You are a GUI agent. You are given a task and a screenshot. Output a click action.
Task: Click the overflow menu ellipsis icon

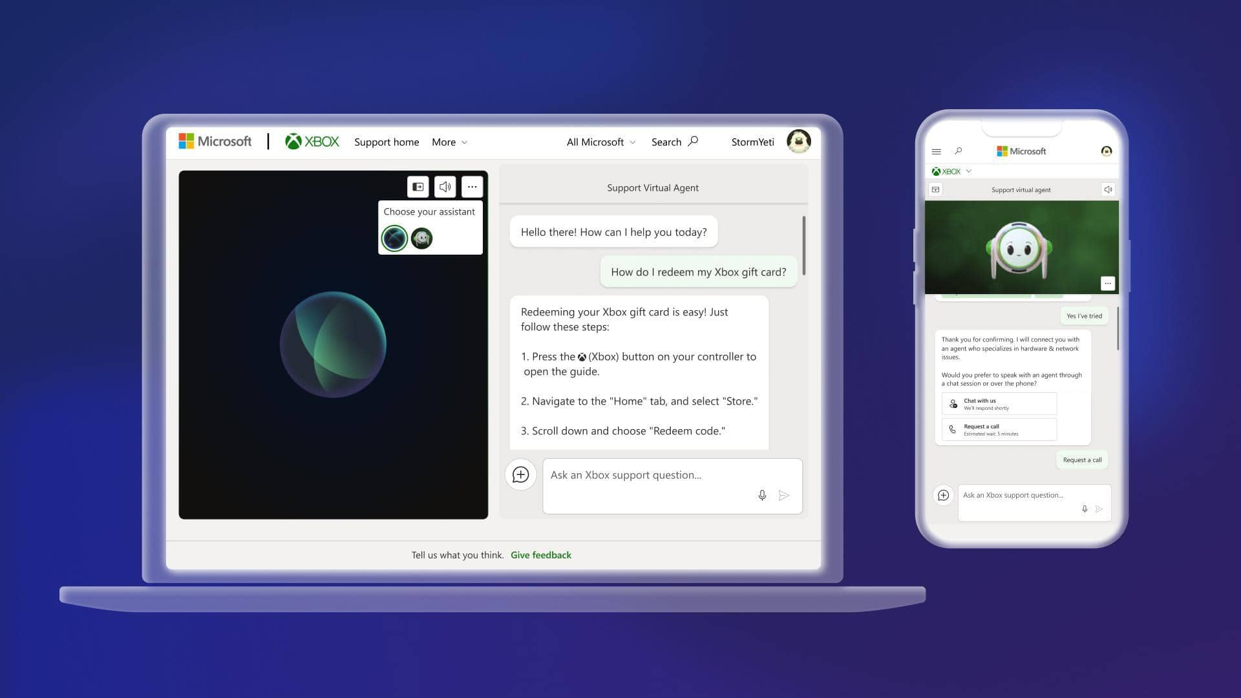pyautogui.click(x=471, y=187)
